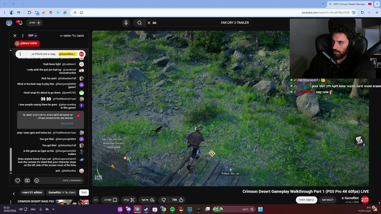Click the Crimson Desert gameplay video player
This screenshot has width=381, height=214.
(x=230, y=108)
